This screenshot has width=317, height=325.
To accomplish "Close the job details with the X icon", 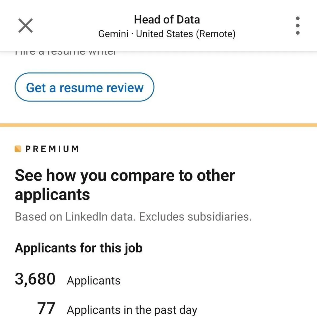I will coord(26,26).
